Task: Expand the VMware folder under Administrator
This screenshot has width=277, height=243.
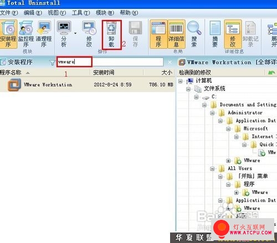Action: pos(228,161)
